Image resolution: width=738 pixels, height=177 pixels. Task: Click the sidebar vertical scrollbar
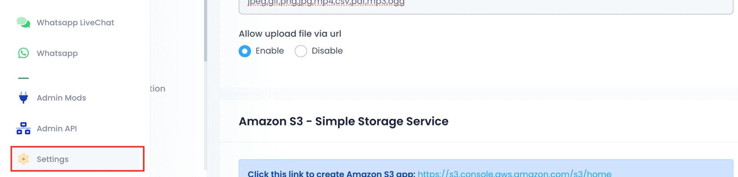point(206,31)
